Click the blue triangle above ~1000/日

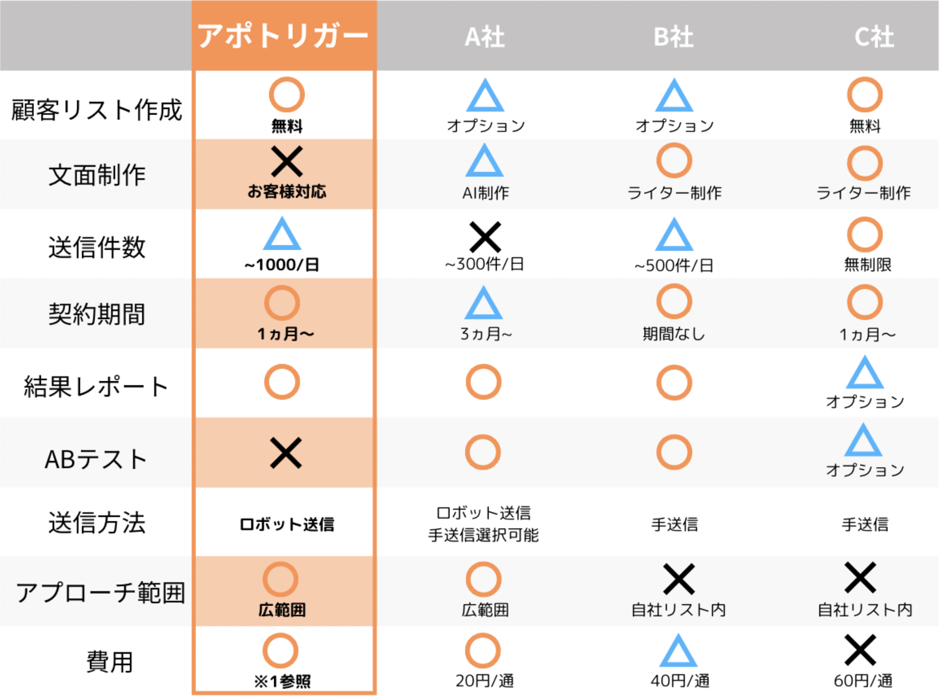pyautogui.click(x=282, y=235)
